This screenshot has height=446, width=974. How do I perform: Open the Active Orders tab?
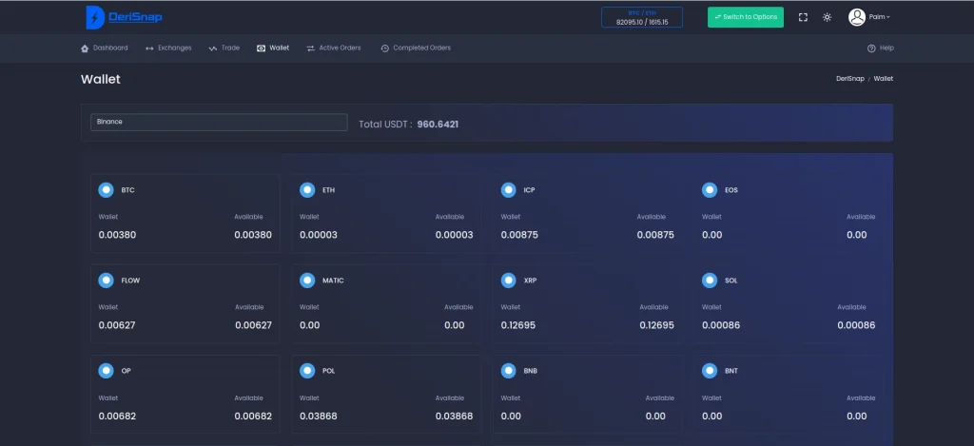[x=334, y=48]
